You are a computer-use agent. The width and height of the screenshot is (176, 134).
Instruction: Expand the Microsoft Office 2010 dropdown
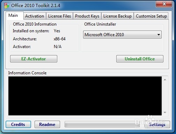(x=122, y=35)
